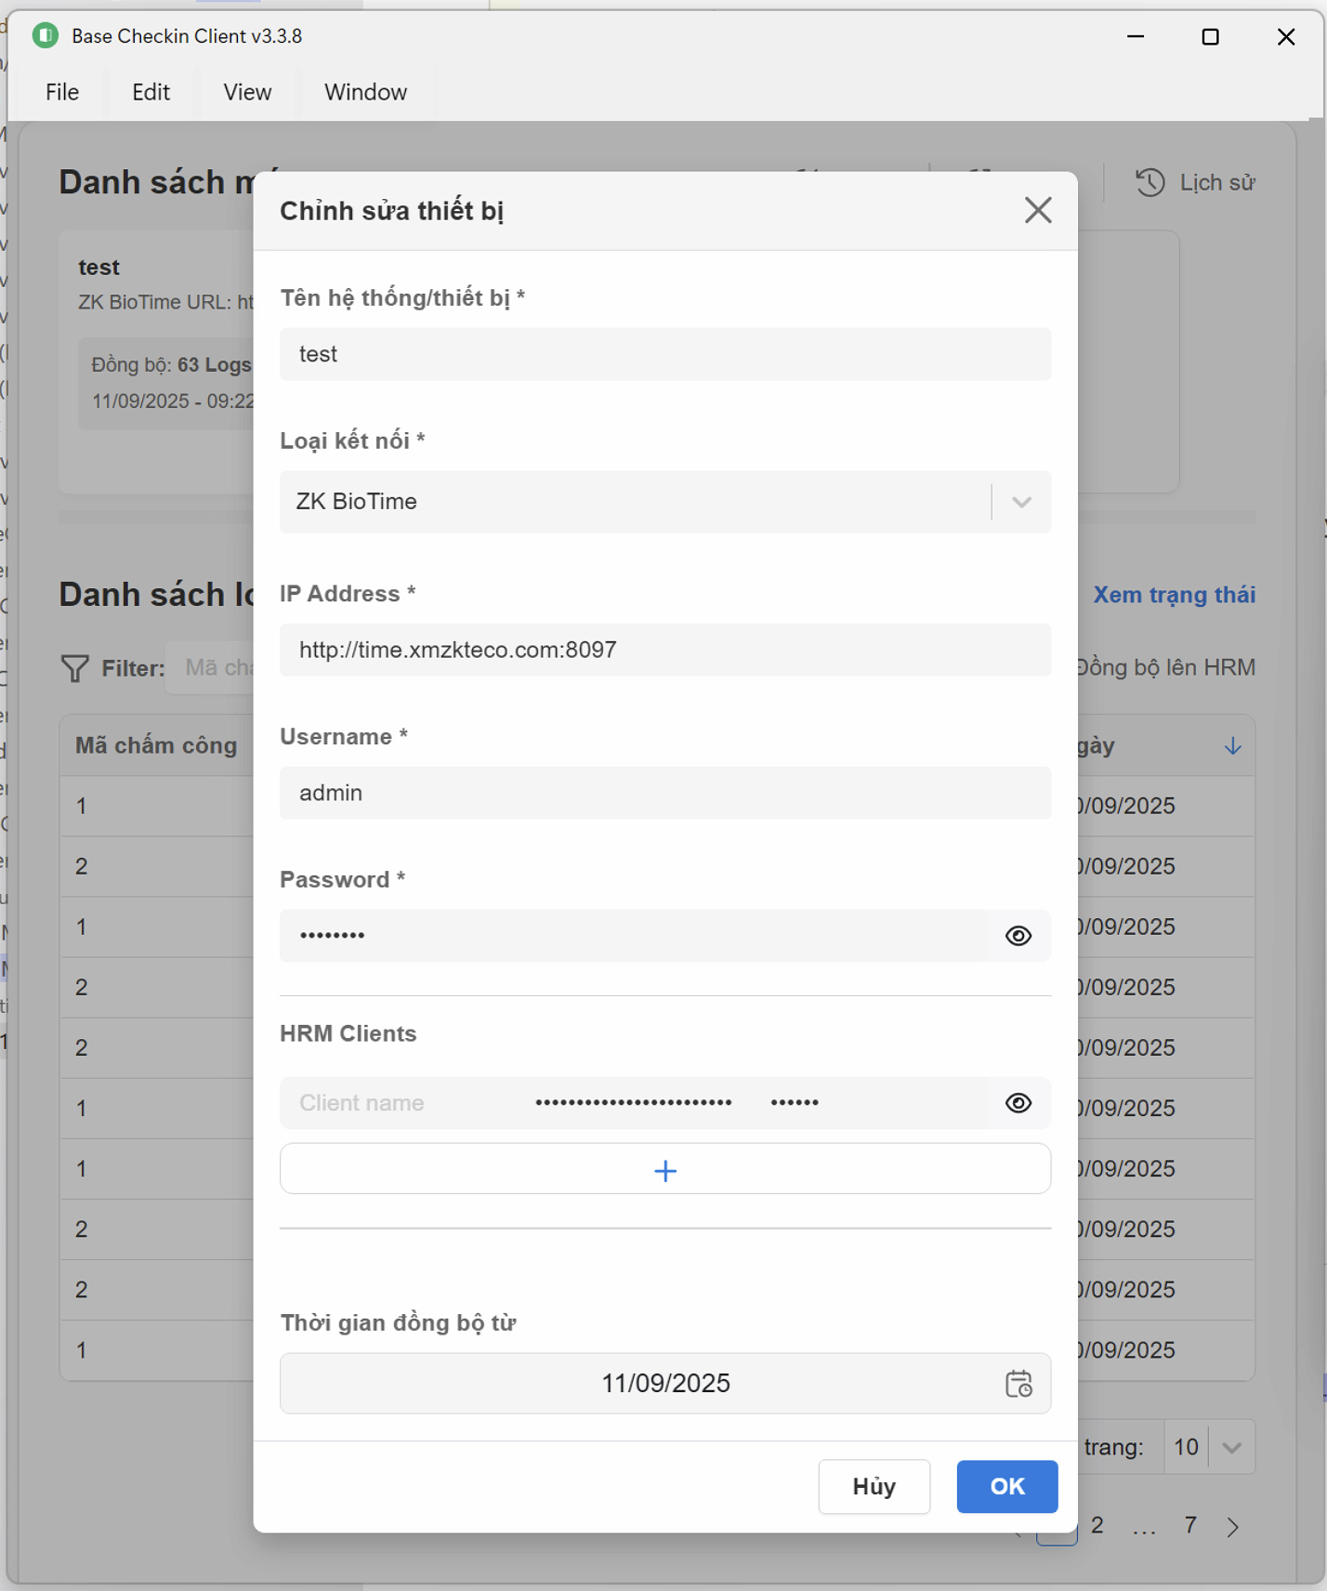This screenshot has height=1591, width=1327.
Task: Expand the Loại kết nối dropdown
Action: coord(1021,503)
